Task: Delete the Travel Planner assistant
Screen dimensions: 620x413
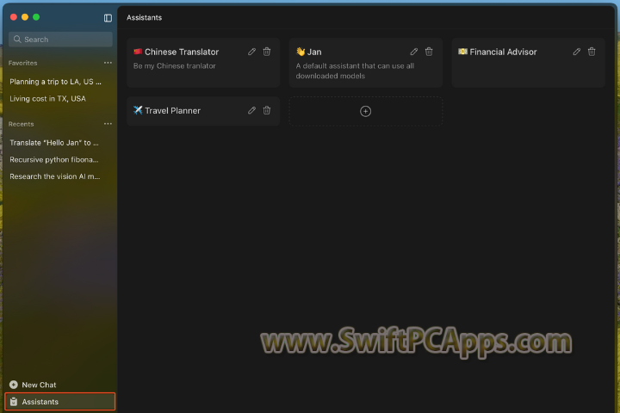Action: pos(267,111)
